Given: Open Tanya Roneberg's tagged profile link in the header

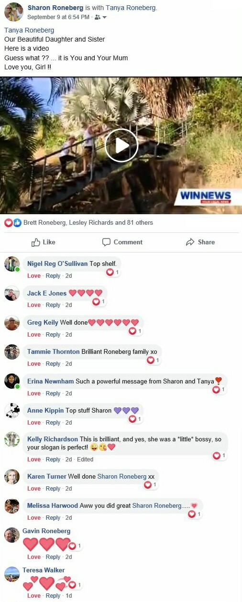Looking at the screenshot, I should point(131,8).
